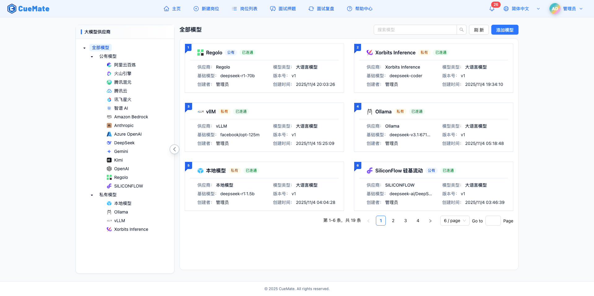
Task: Collapse the sidebar with the arrow handle
Action: (x=174, y=149)
